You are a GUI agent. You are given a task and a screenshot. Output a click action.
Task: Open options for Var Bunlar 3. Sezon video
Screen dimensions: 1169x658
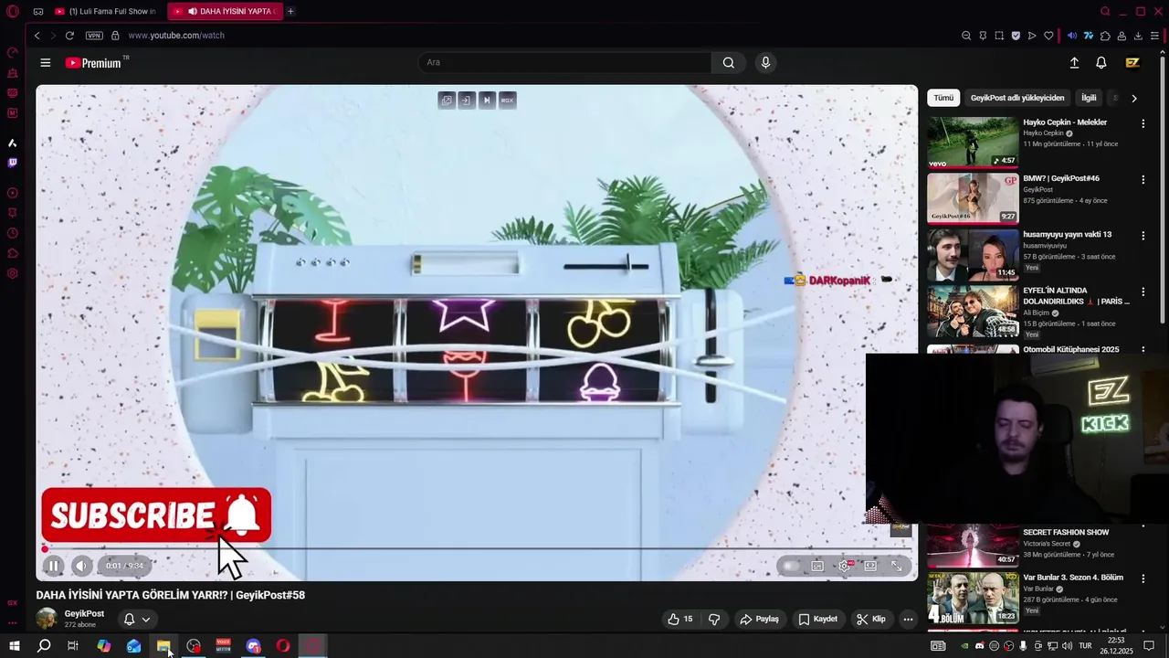point(1143,578)
